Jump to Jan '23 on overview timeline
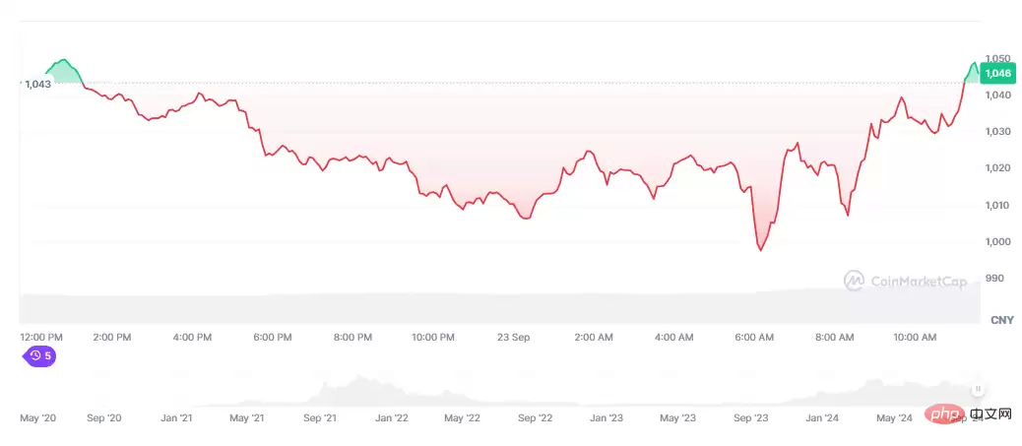Screen dimensions: 1022x446 607,418
